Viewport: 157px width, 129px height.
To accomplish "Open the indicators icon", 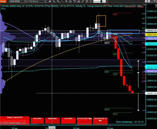I will pyautogui.click(x=83, y=1).
